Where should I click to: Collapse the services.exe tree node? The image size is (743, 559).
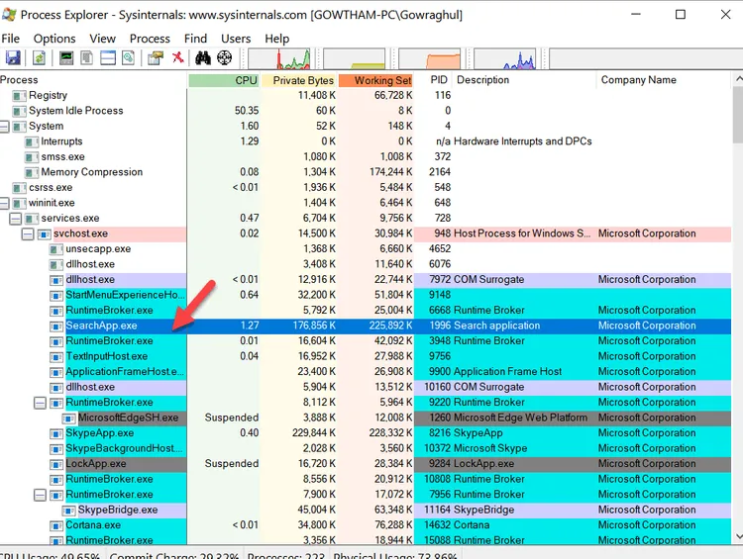[x=16, y=219]
